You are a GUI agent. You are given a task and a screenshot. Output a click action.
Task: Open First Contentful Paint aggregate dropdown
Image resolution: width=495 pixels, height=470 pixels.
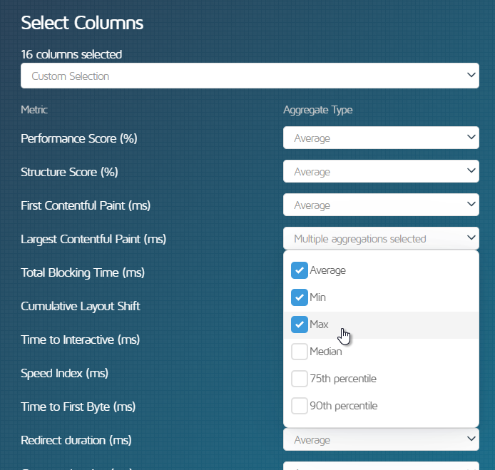[x=381, y=205]
